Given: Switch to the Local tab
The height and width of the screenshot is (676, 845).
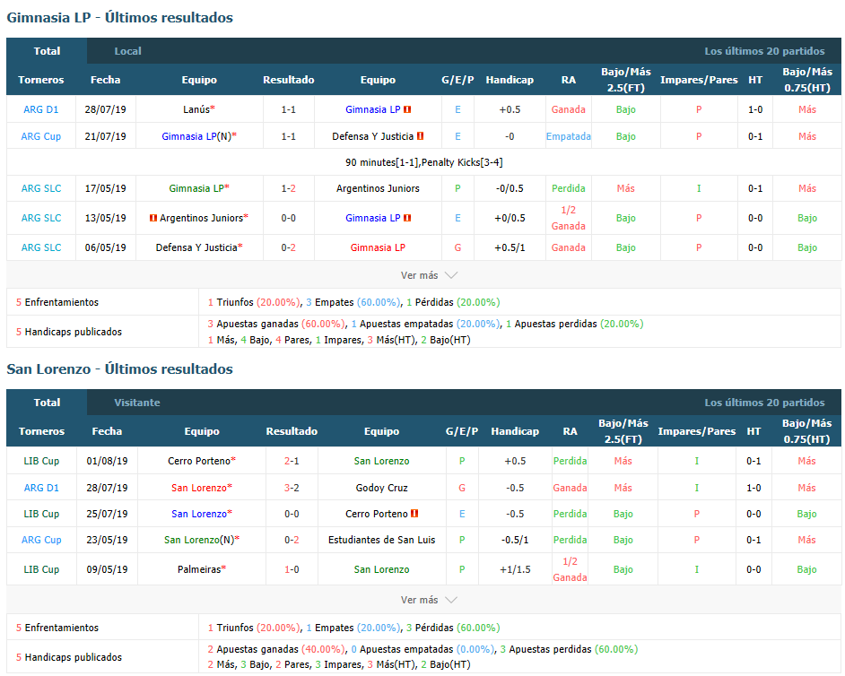Looking at the screenshot, I should (127, 51).
